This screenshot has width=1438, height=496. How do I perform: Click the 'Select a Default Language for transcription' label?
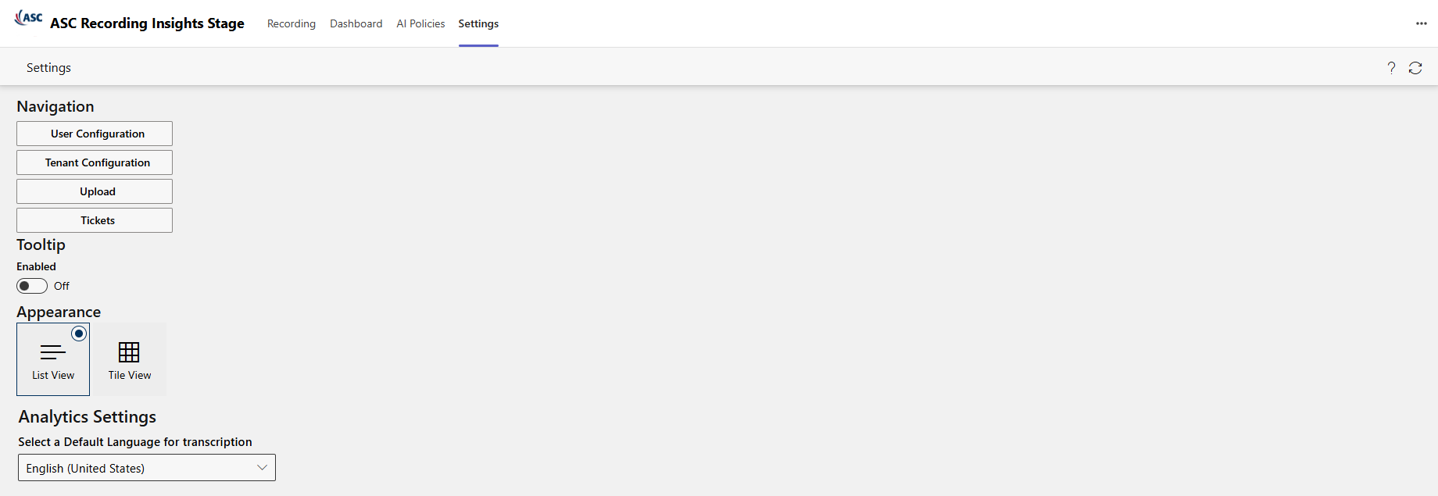(135, 442)
